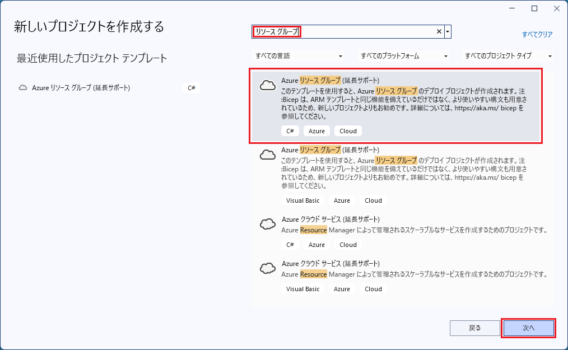Clear search text with the X icon
568x350 pixels.
click(x=439, y=31)
